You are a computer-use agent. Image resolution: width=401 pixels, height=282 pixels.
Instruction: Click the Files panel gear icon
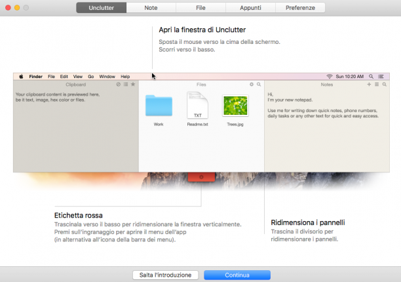(x=252, y=84)
